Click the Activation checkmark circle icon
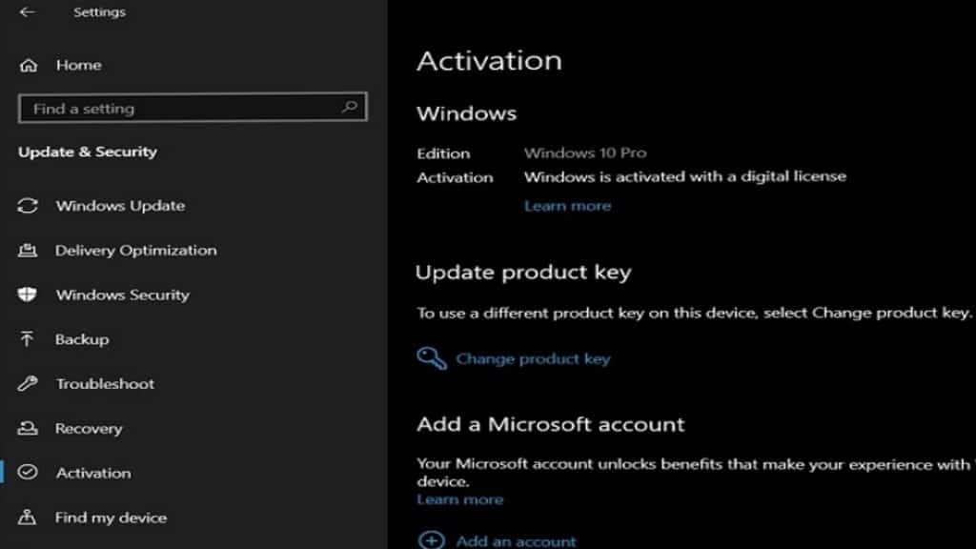The height and width of the screenshot is (549, 976). 28,473
